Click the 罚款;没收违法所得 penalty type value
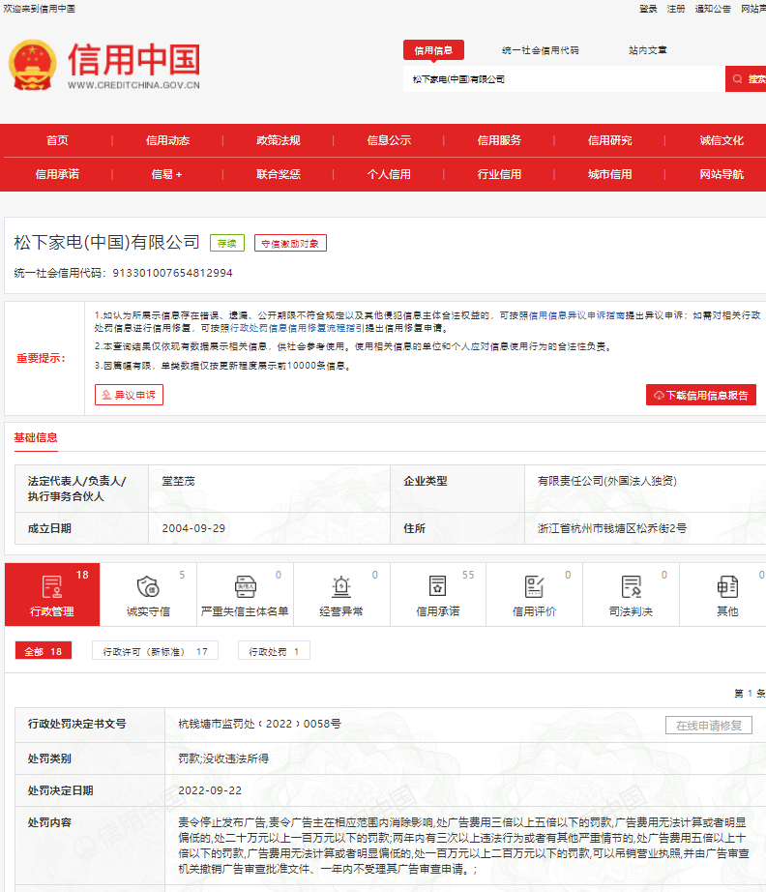The width and height of the screenshot is (766, 892). 223,758
